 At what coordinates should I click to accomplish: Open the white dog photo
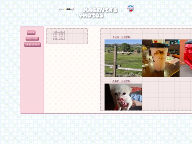(x=123, y=97)
